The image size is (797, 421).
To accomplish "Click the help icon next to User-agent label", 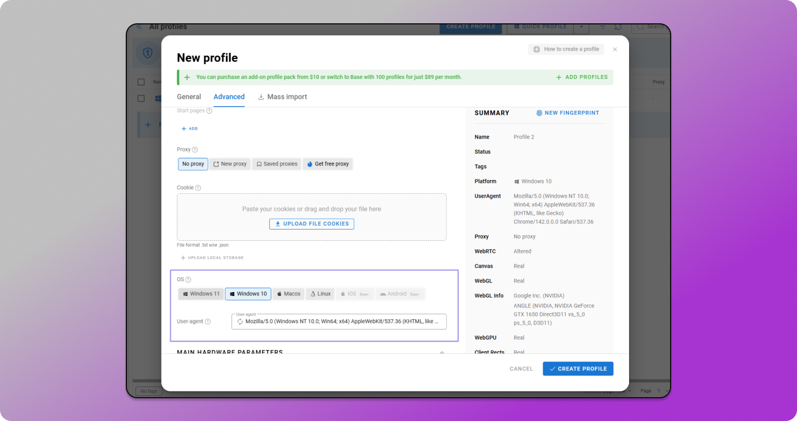I will pyautogui.click(x=208, y=322).
